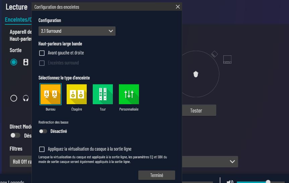
Task: Enable Appliquez la virtualisation du casque checkbox
Action: coord(42,149)
